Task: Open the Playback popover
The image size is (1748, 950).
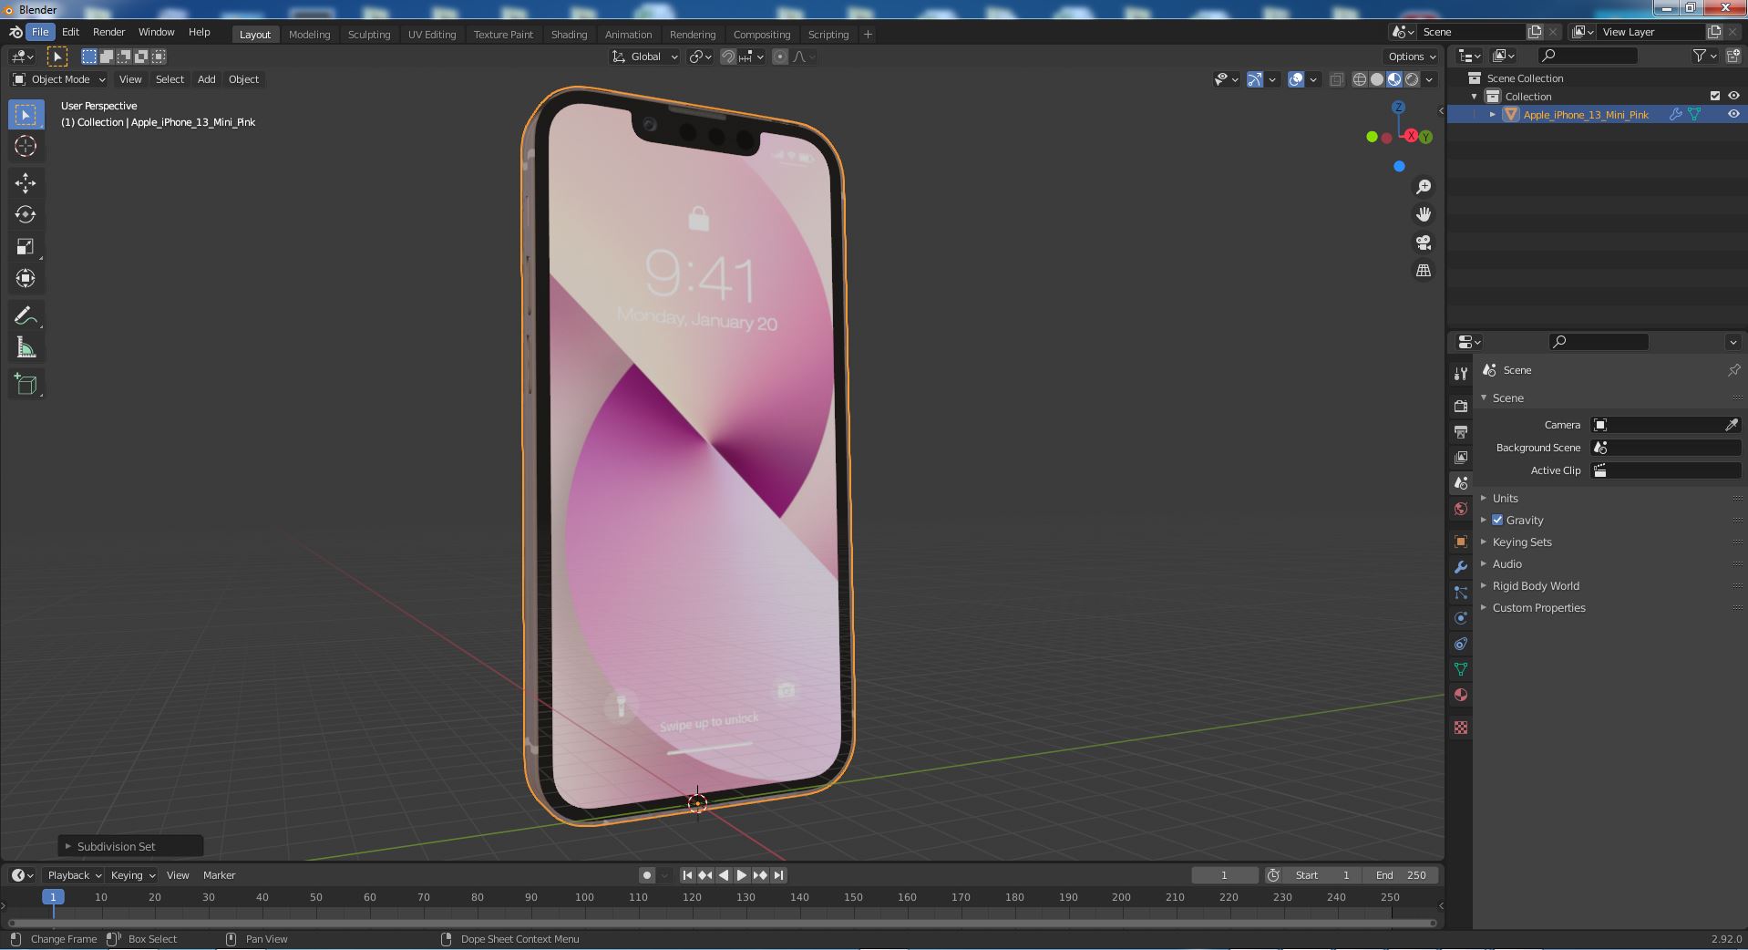Action: point(75,875)
